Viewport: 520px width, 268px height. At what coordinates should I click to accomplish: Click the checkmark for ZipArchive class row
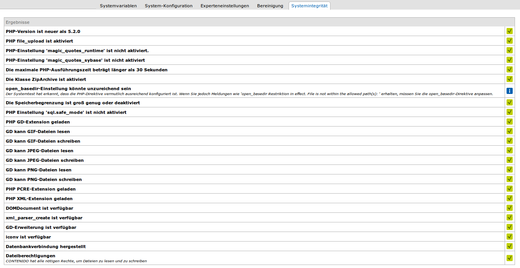pos(510,79)
